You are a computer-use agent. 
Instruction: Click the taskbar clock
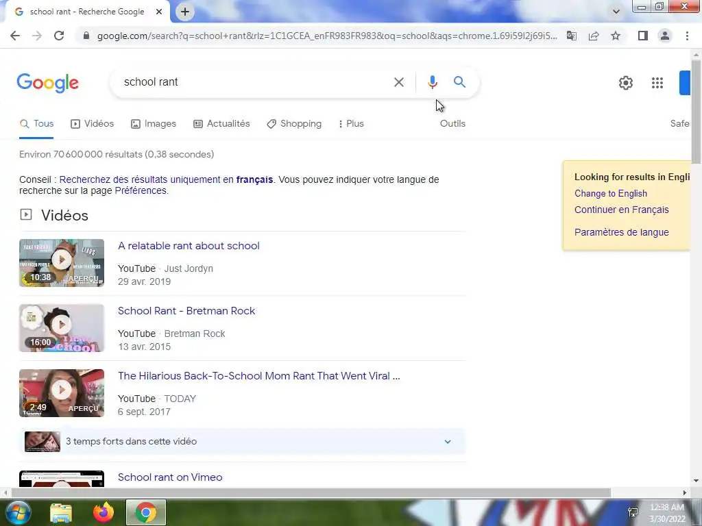pyautogui.click(x=667, y=513)
